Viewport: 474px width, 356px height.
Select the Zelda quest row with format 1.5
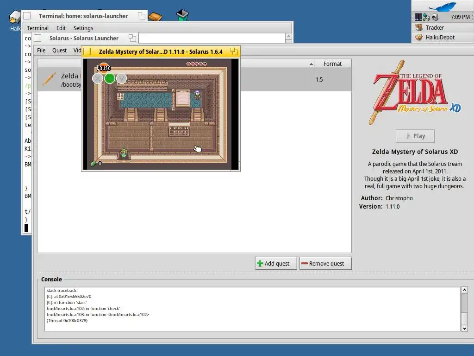click(x=194, y=79)
